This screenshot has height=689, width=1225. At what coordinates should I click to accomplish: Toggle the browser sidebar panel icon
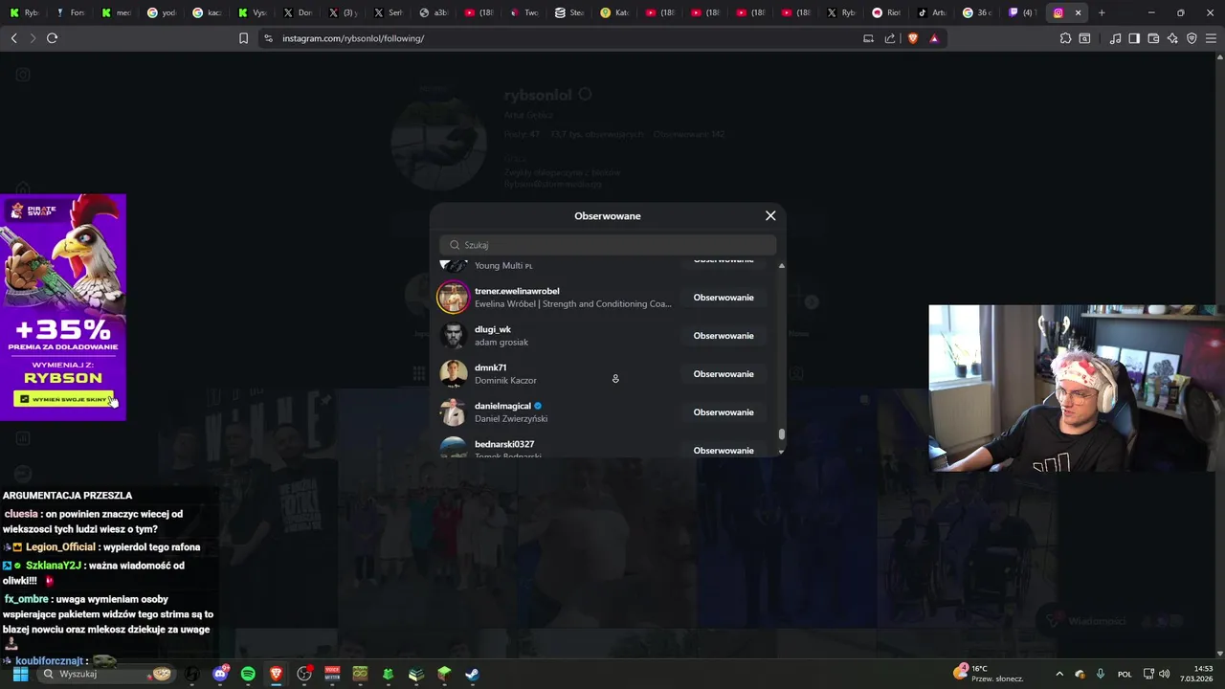click(x=1134, y=38)
